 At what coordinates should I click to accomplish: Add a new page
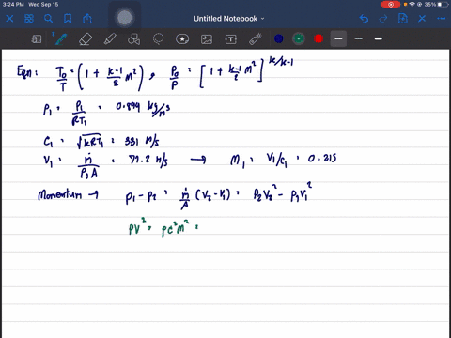[x=403, y=19]
